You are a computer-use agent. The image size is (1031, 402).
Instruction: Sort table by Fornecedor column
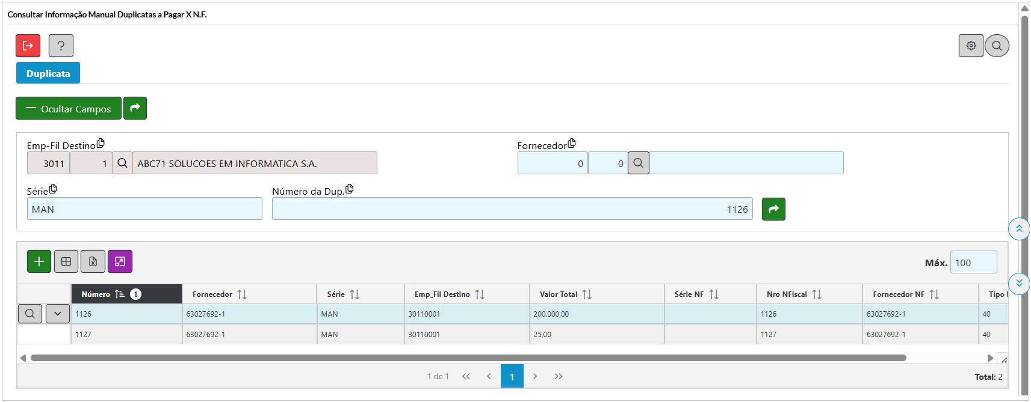tap(242, 294)
